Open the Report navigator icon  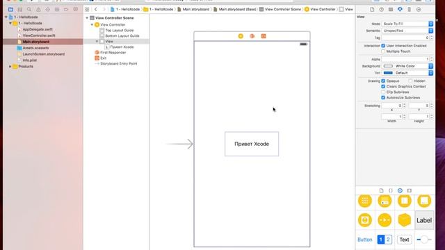tap(76, 9)
